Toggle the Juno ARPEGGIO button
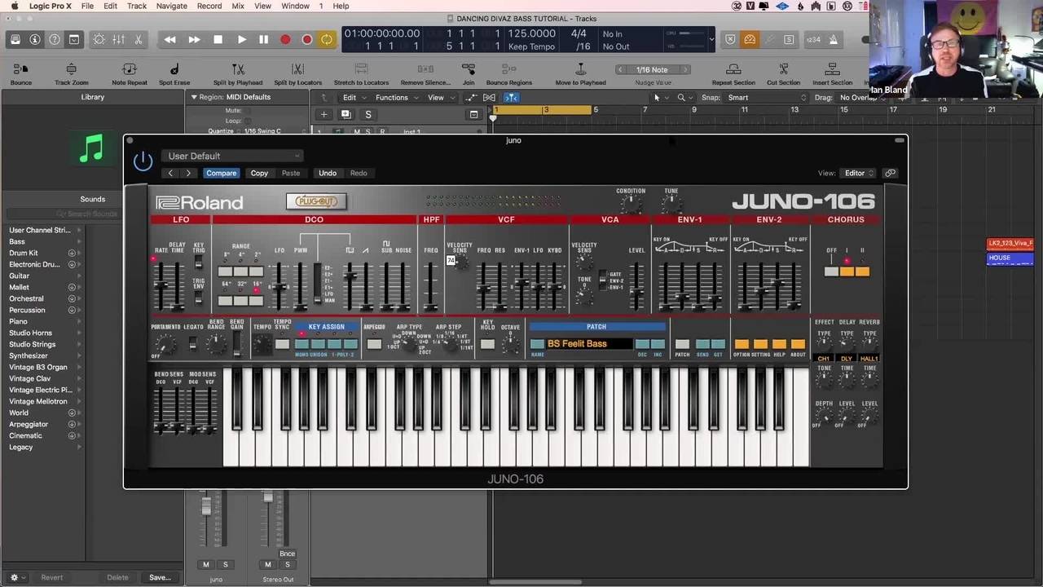 (x=374, y=344)
